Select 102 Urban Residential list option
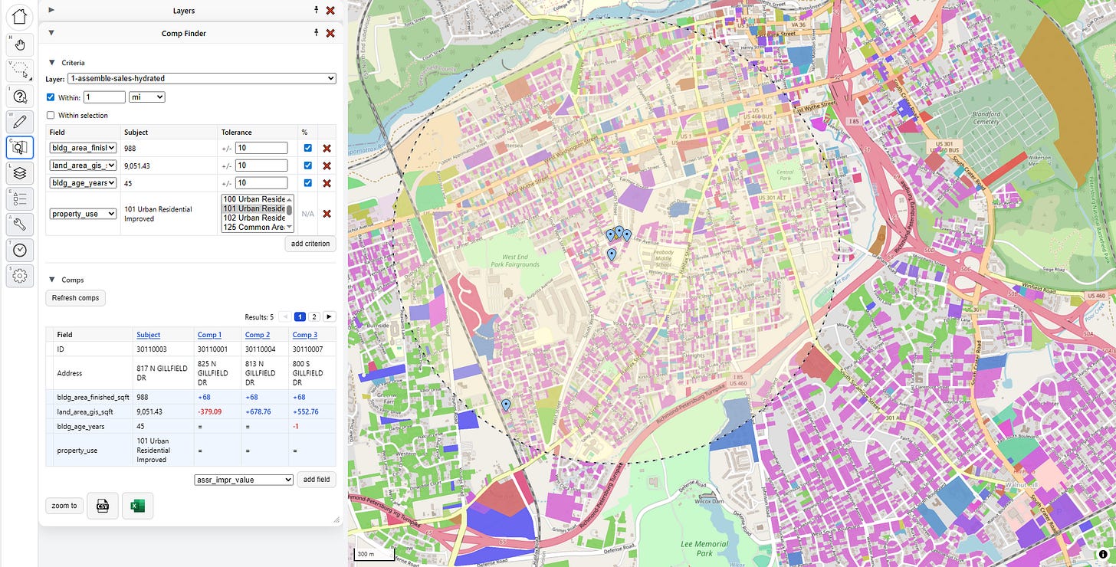The width and height of the screenshot is (1116, 567). pos(254,218)
